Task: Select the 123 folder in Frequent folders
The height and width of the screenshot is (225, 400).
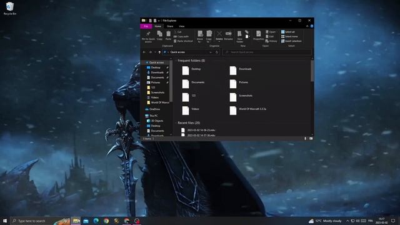Action: 189,97
